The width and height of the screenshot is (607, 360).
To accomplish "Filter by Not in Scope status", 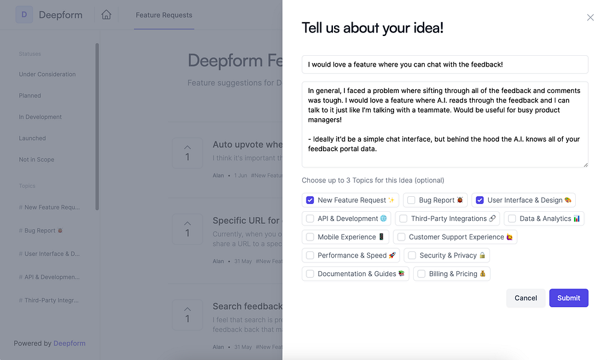I will click(x=37, y=160).
